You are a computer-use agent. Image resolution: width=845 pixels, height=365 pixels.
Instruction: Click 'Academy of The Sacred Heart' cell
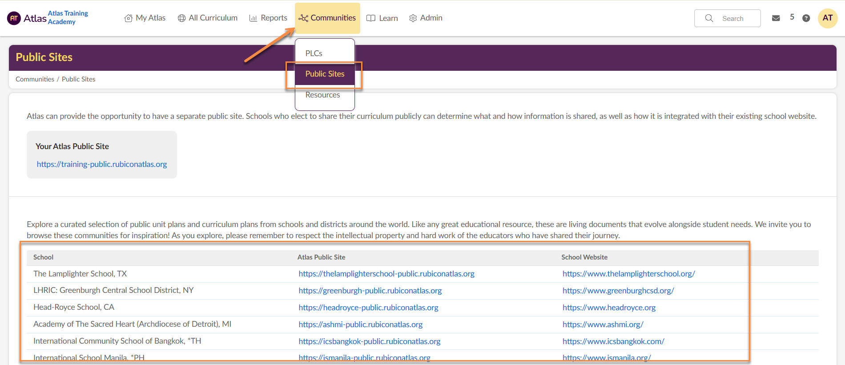coord(132,324)
